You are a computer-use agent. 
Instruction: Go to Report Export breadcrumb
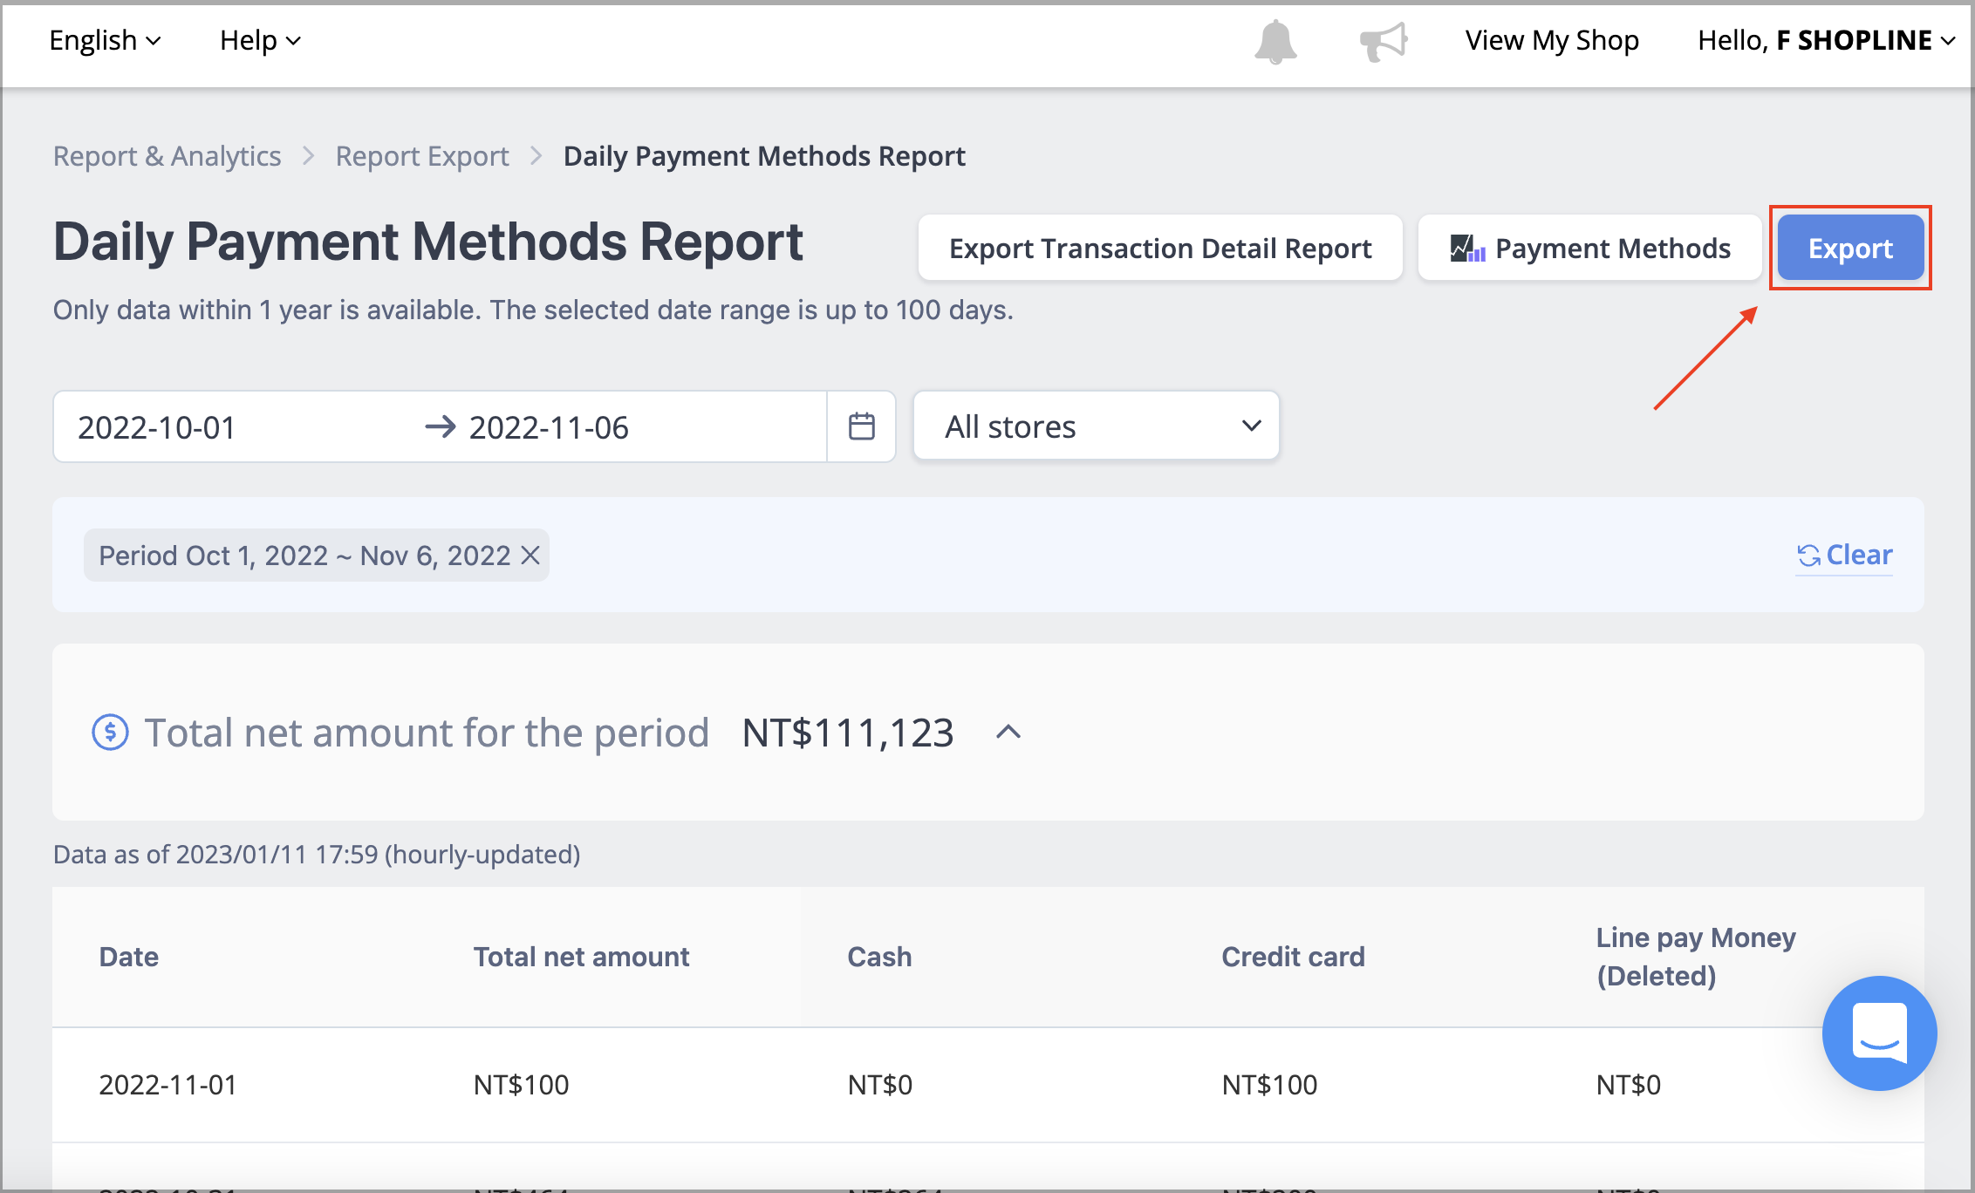pyautogui.click(x=422, y=156)
